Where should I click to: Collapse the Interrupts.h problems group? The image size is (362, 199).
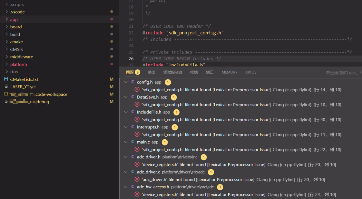[x=126, y=127]
